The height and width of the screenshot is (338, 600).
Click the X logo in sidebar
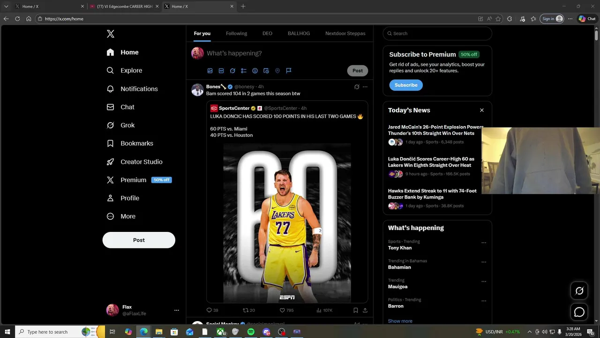tap(110, 34)
